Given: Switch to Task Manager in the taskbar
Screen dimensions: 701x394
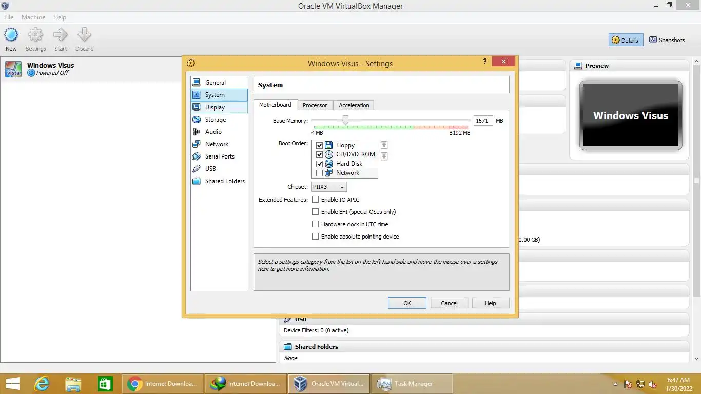Looking at the screenshot, I should [412, 383].
